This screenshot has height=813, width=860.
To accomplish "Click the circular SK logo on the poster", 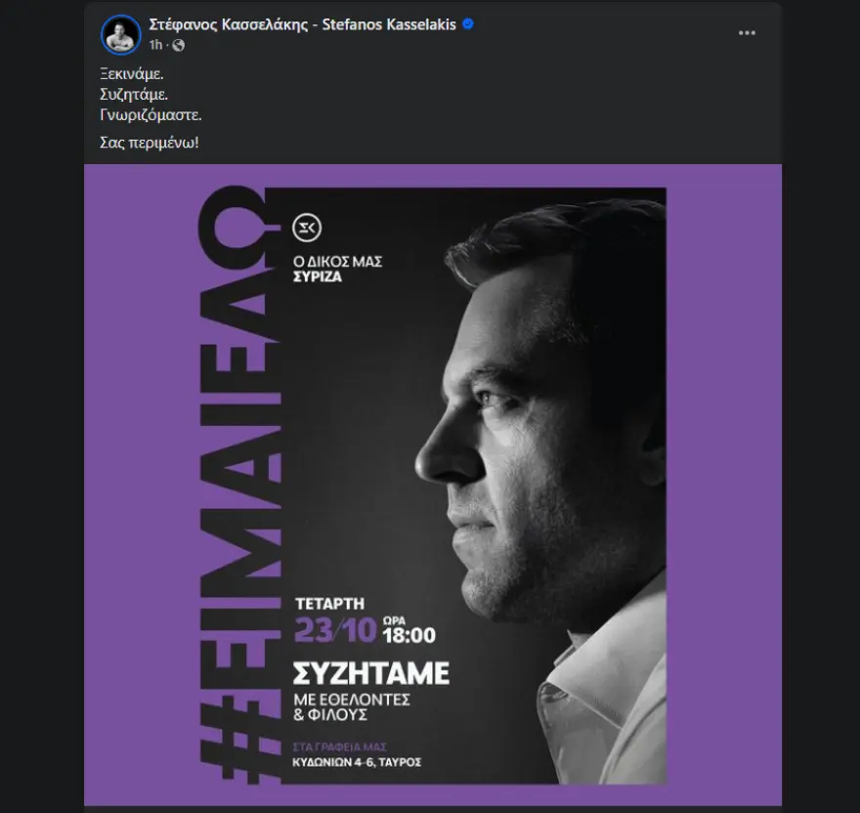I will pos(308,229).
